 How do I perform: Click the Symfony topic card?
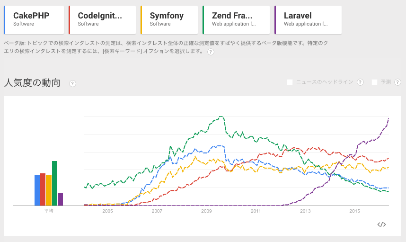(169, 20)
